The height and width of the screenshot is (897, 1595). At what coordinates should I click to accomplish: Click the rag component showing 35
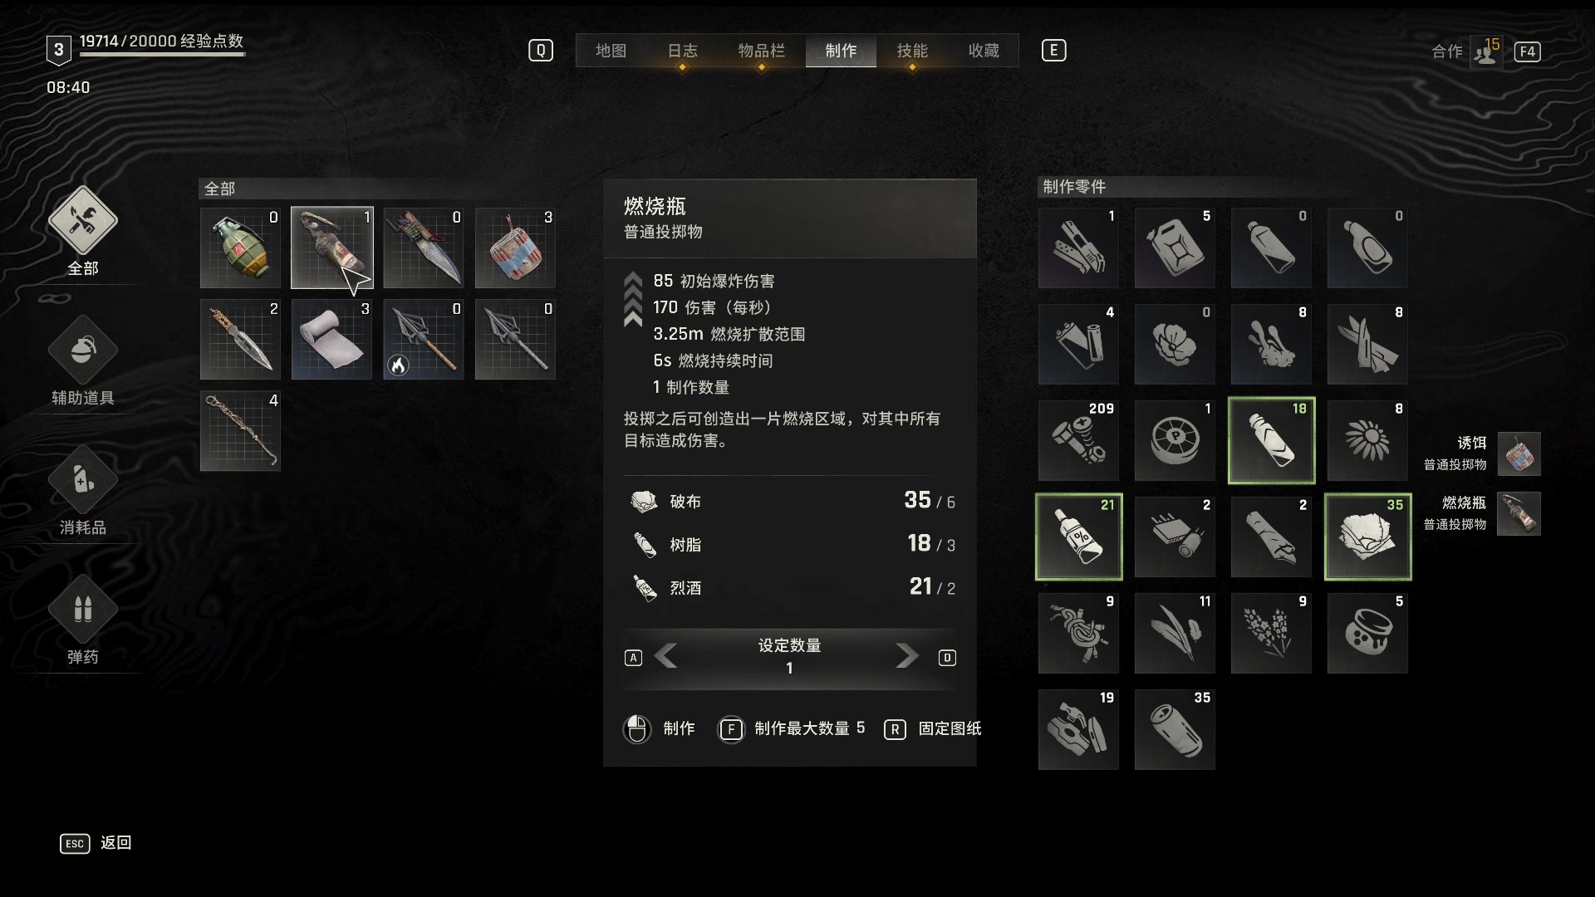click(x=1367, y=537)
